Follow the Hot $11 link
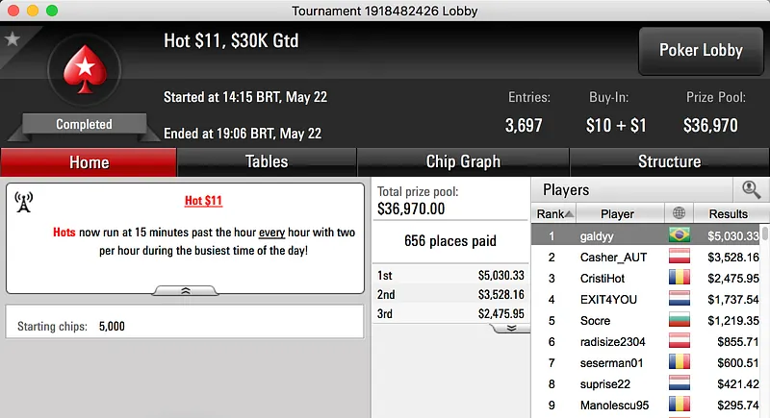This screenshot has height=418, width=770. [204, 202]
